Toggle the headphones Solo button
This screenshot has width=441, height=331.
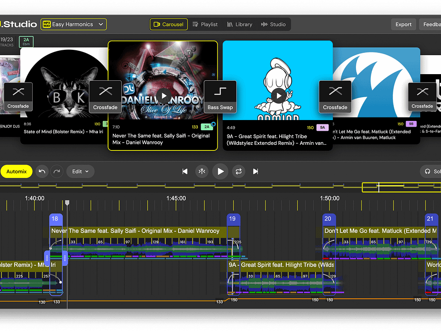click(x=432, y=171)
